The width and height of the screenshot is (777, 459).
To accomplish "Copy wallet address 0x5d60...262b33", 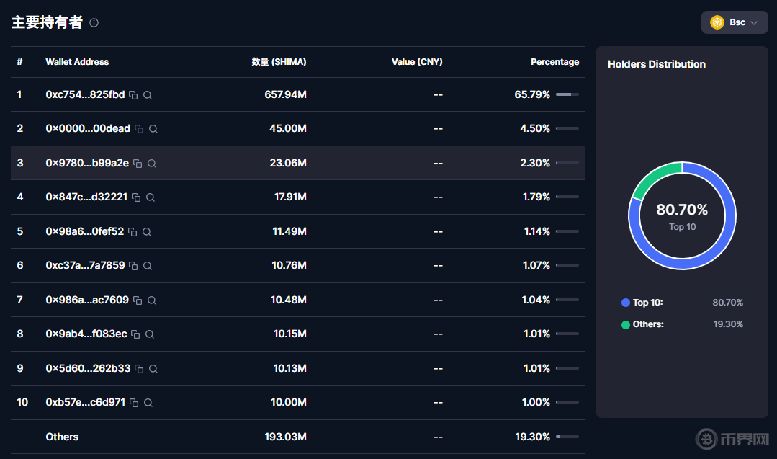I will (139, 369).
